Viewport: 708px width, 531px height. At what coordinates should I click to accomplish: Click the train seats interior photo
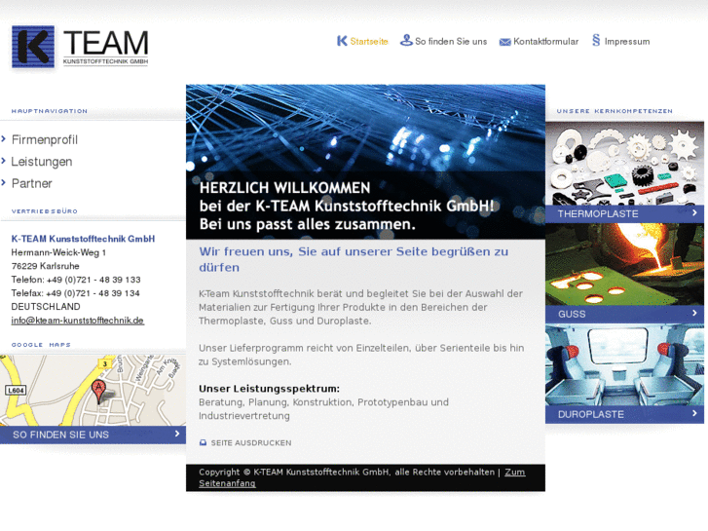[x=624, y=364]
